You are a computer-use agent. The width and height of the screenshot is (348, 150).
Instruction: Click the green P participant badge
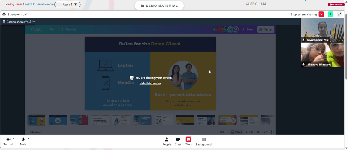[x=331, y=14]
